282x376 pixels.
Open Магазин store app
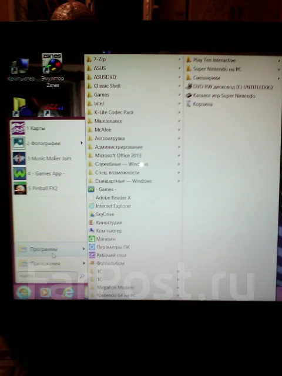coord(102,239)
